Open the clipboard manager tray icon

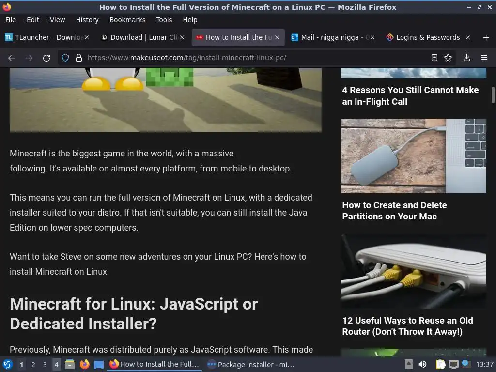point(440,364)
